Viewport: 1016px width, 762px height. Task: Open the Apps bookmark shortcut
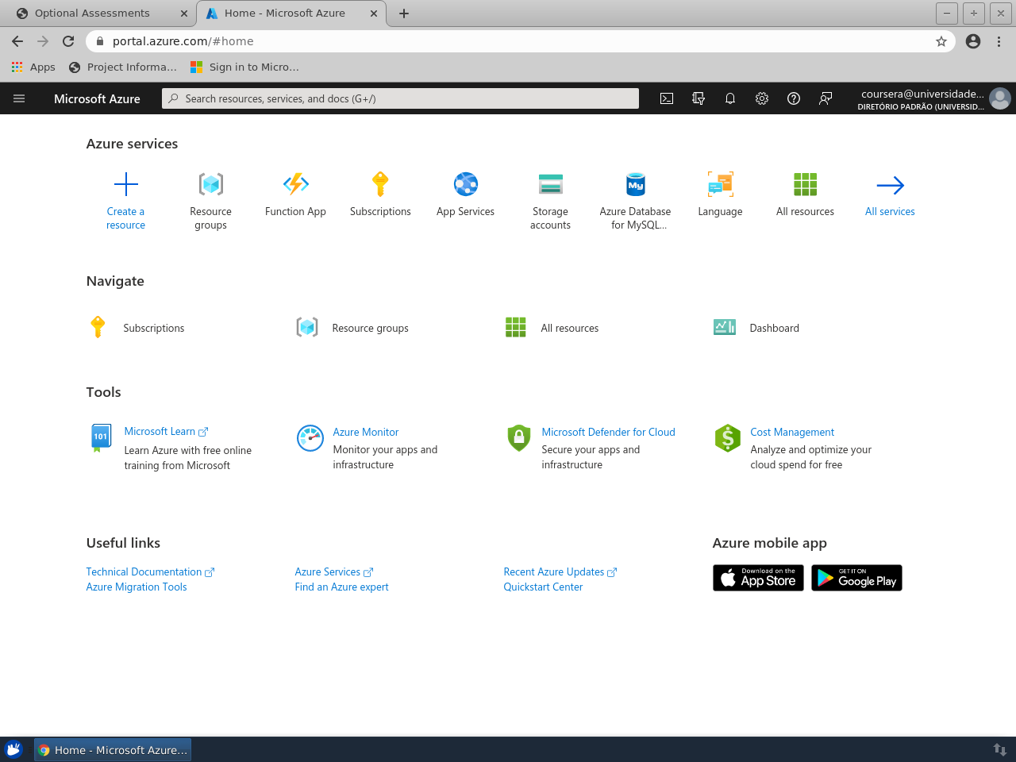(33, 67)
